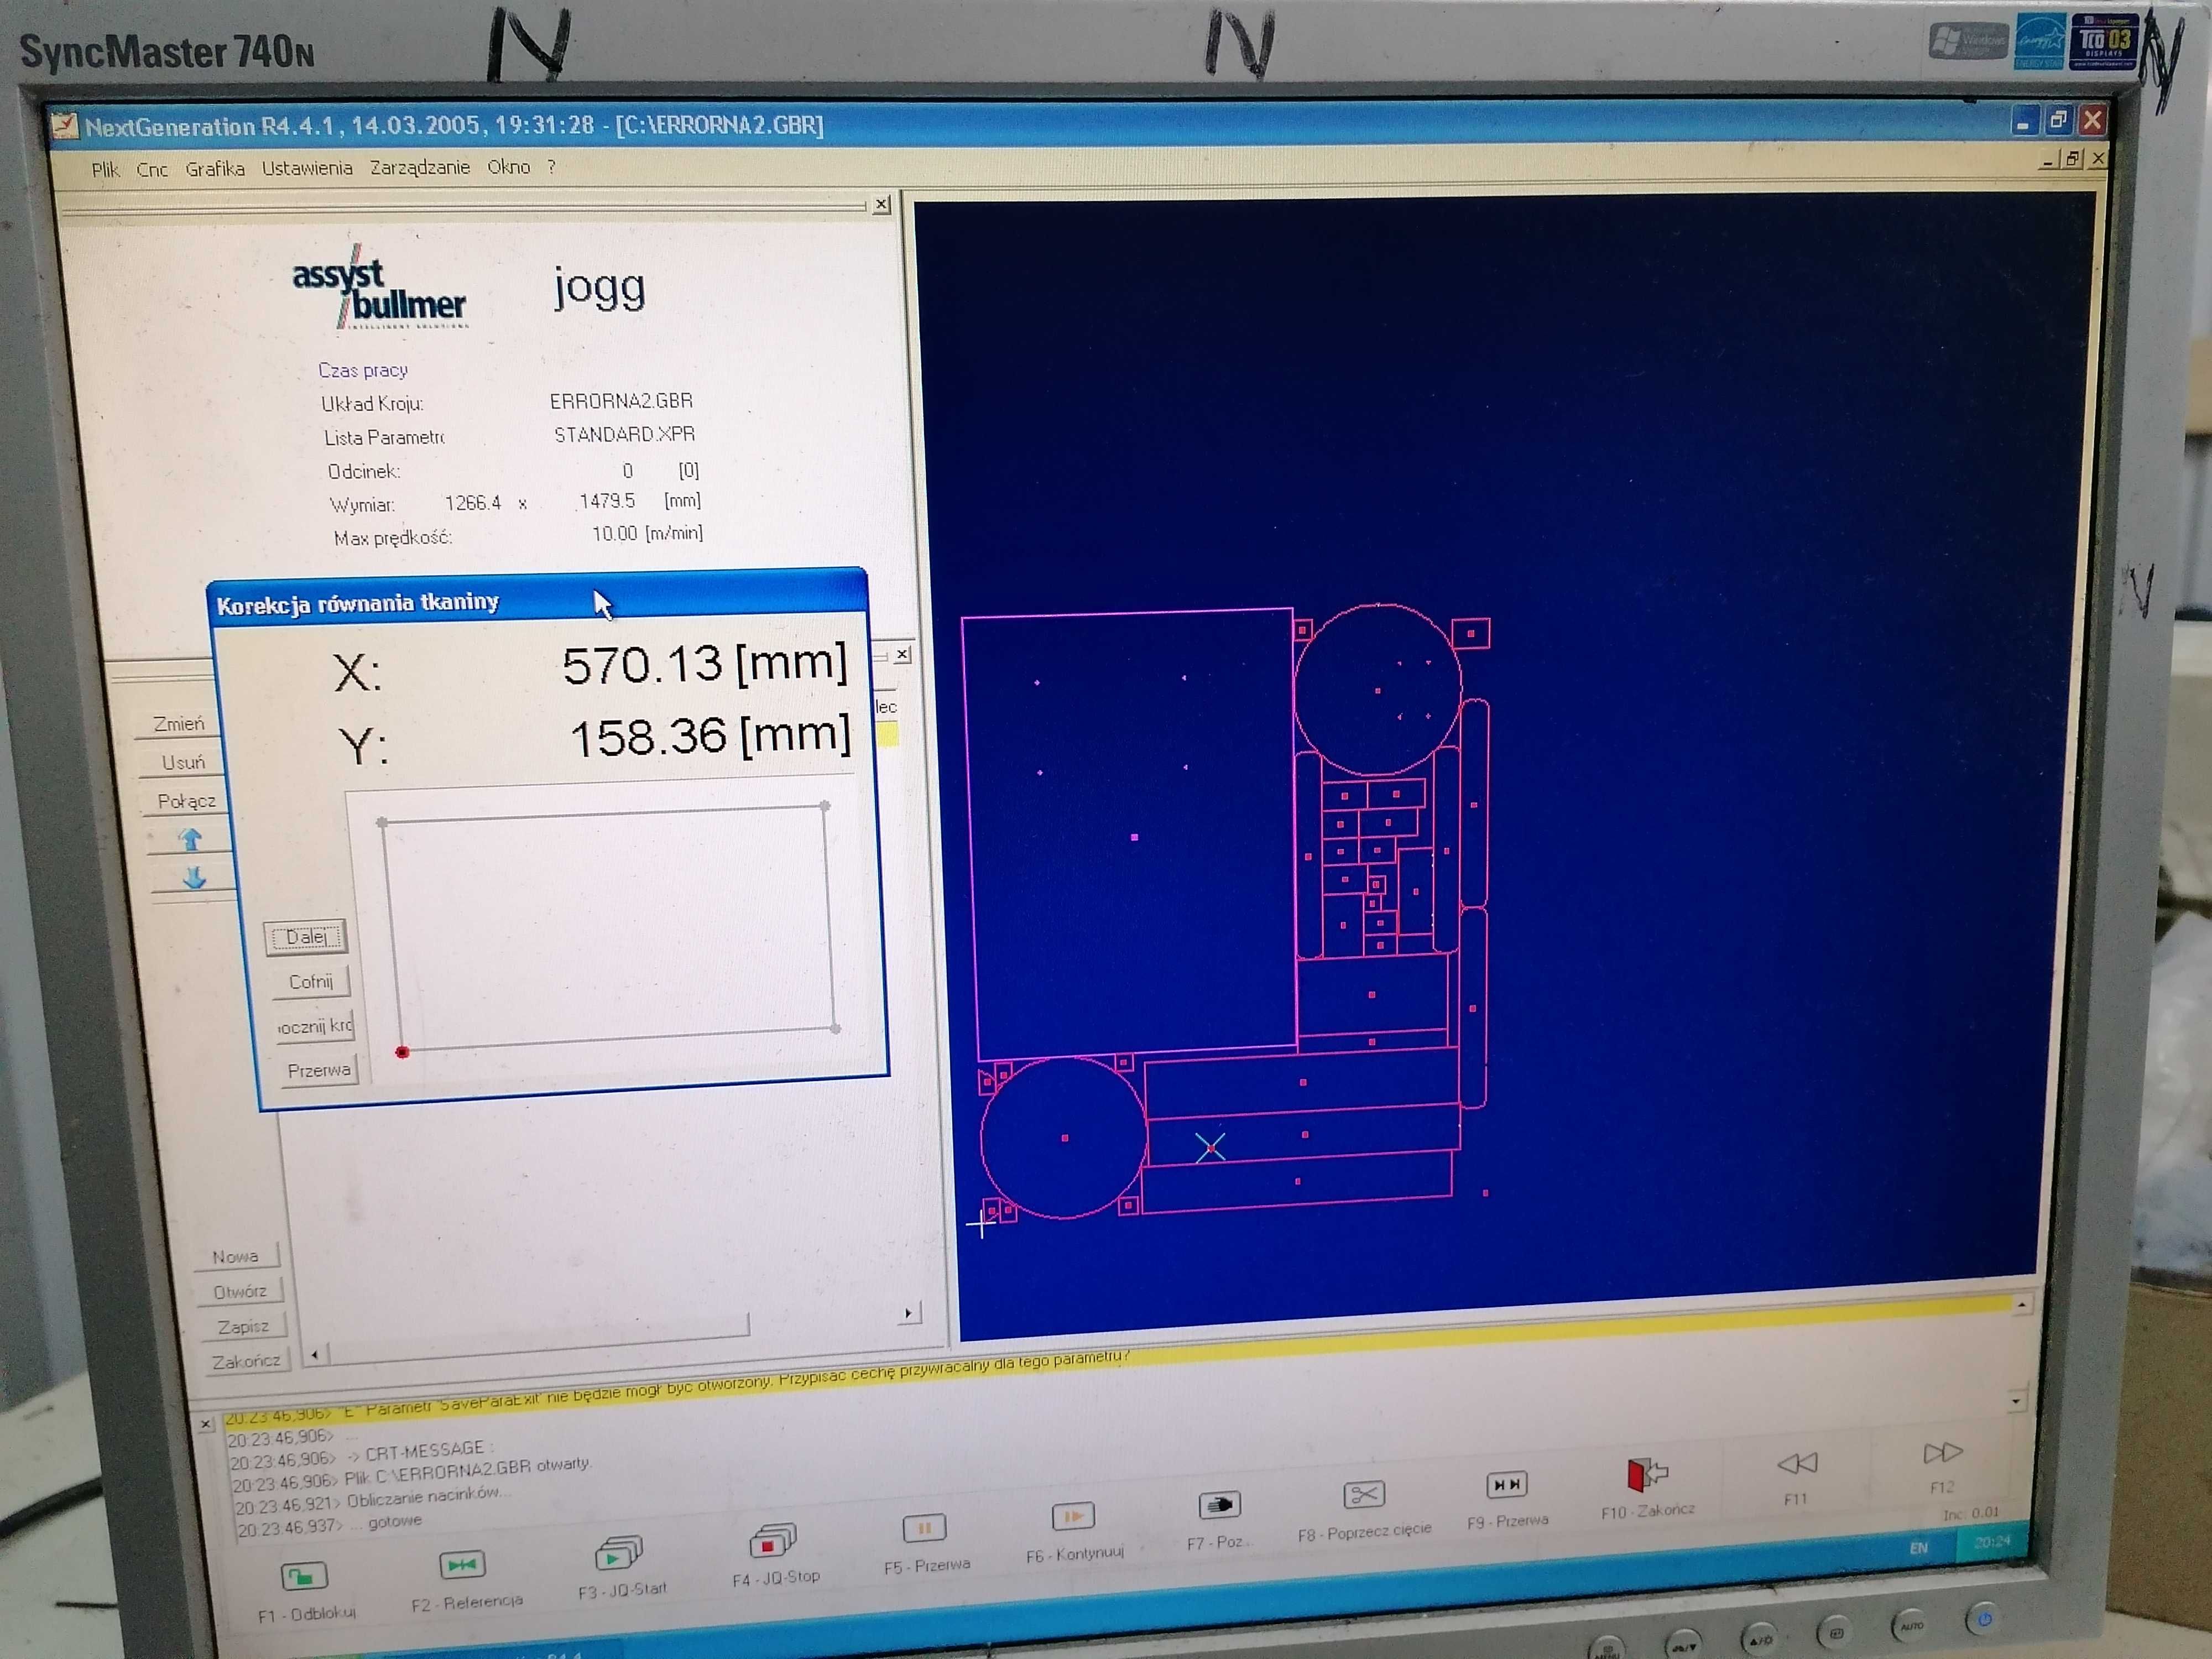This screenshot has height=1659, width=2212.
Task: Click the left arrow of bottom horizontal scrollbar
Action: [x=315, y=1356]
